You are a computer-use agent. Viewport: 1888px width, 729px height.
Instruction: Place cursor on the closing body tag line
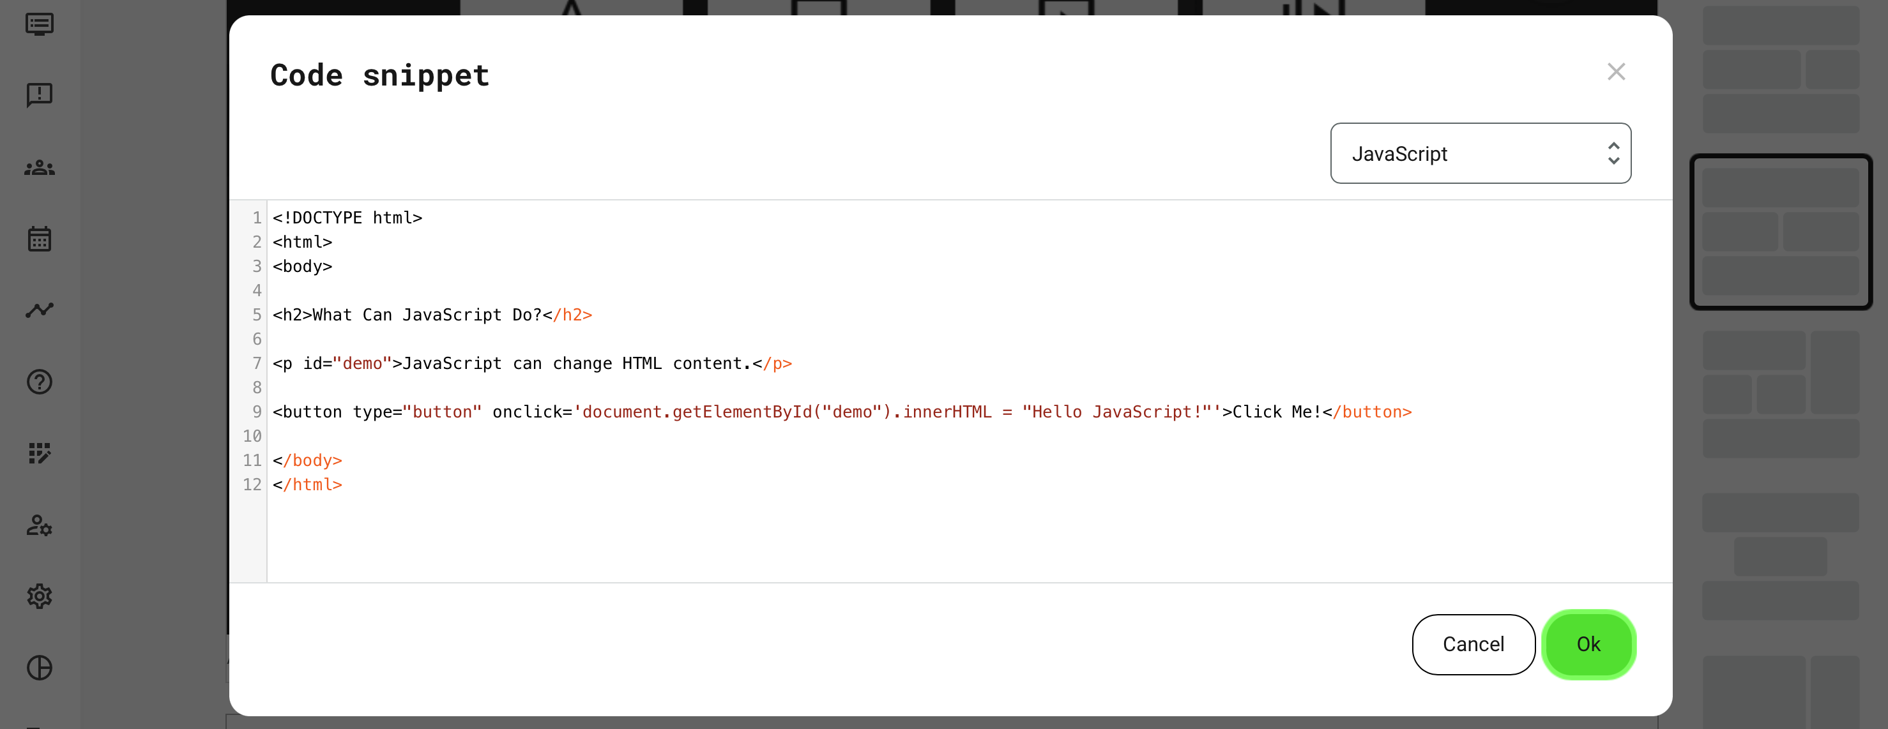pyautogui.click(x=307, y=460)
